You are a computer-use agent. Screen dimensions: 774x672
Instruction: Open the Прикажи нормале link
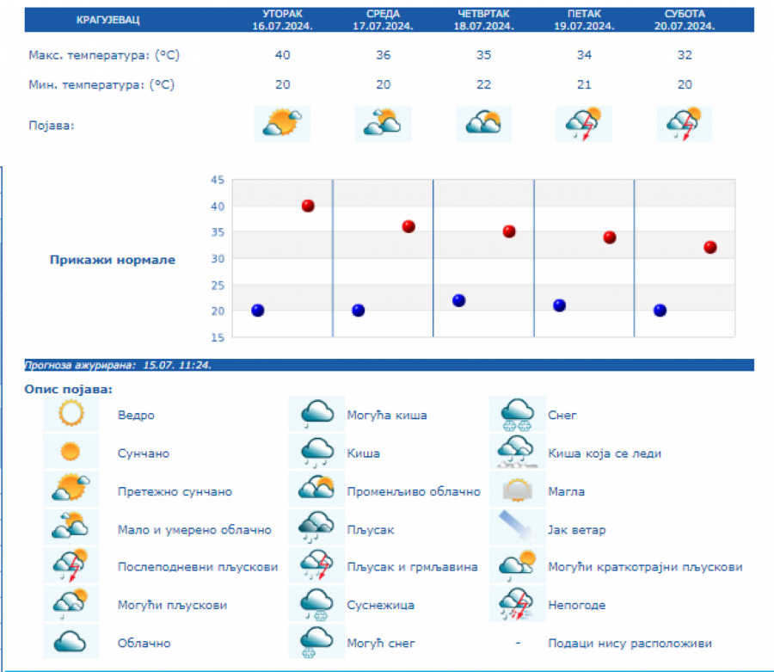[x=113, y=260]
